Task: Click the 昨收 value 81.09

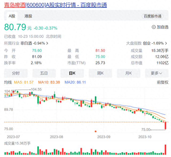Action: 37,57
